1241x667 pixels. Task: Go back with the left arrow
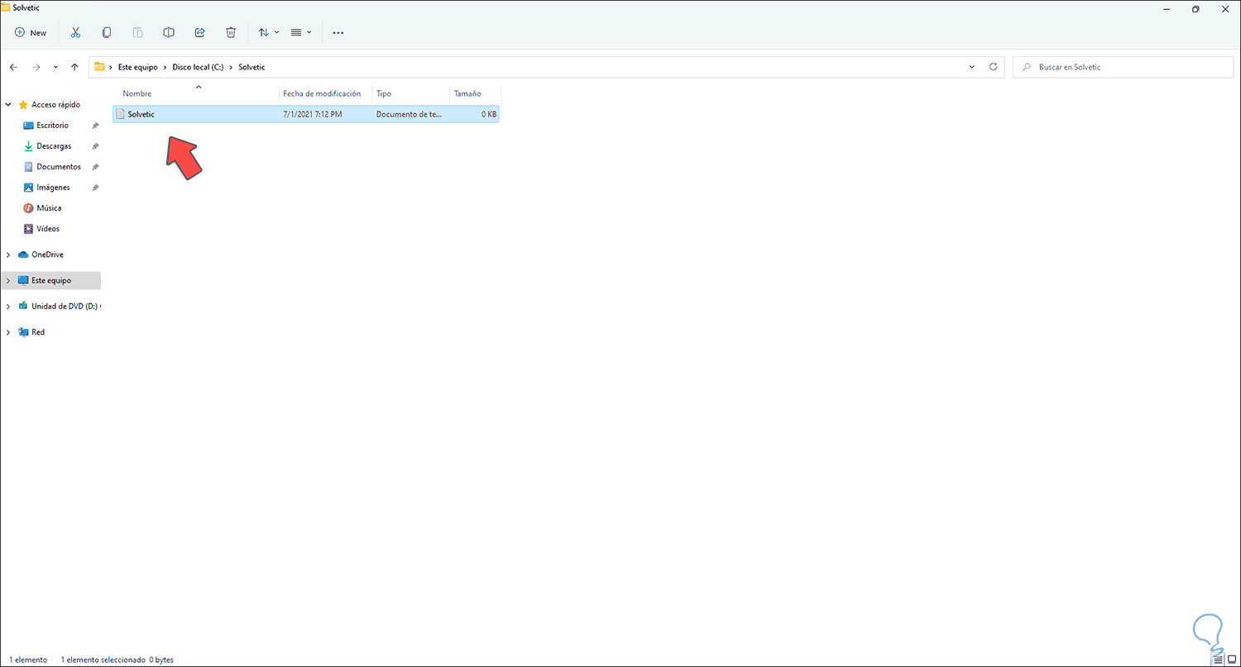(13, 67)
